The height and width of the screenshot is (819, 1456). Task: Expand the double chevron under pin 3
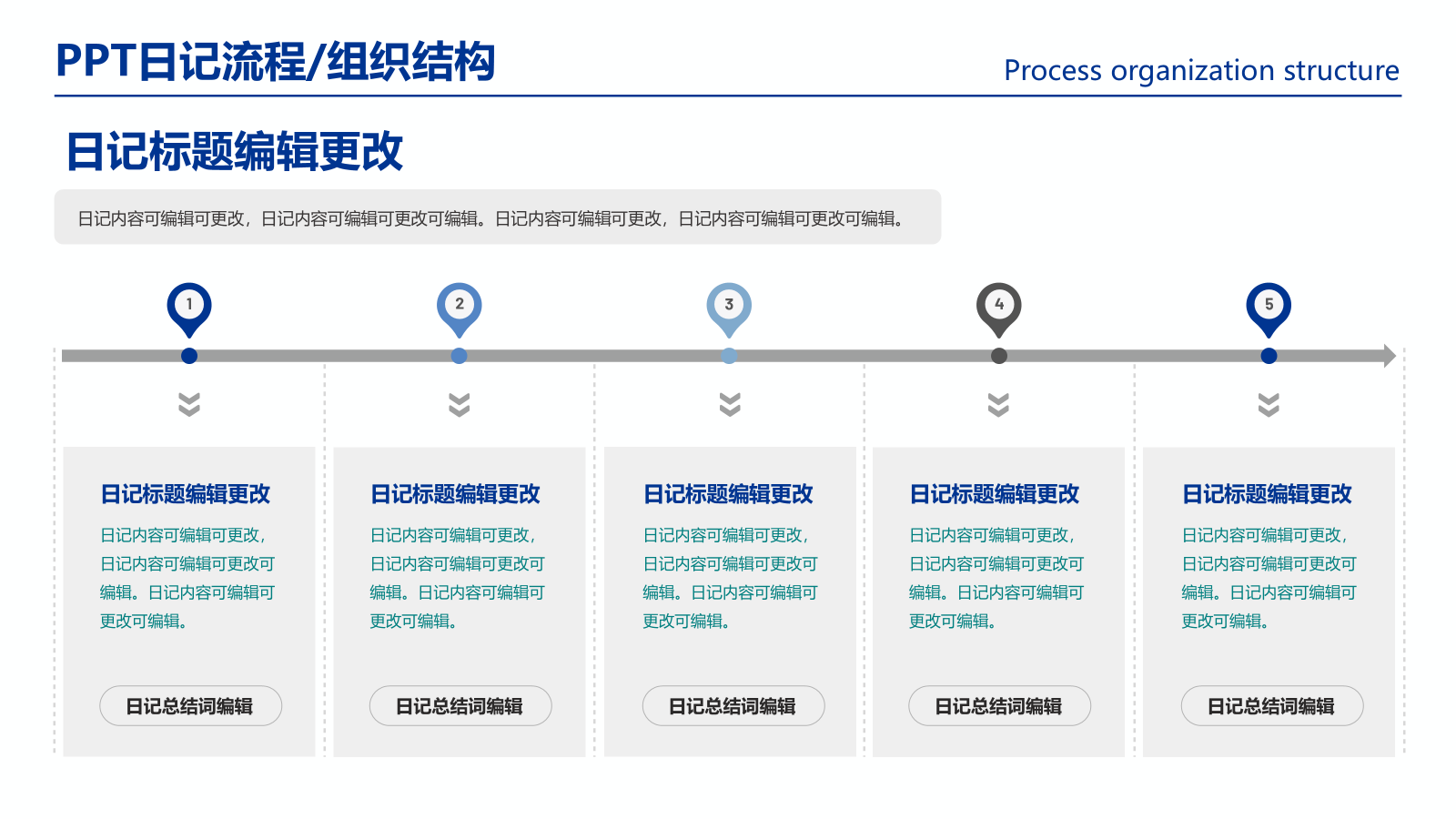tap(728, 406)
